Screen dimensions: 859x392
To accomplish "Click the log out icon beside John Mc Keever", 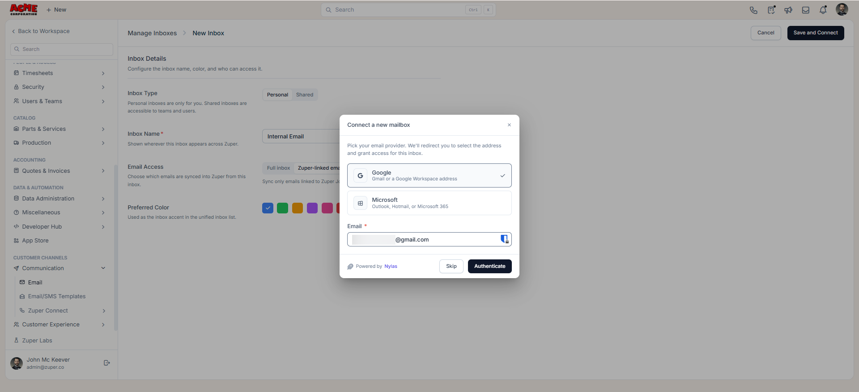I will tap(106, 363).
